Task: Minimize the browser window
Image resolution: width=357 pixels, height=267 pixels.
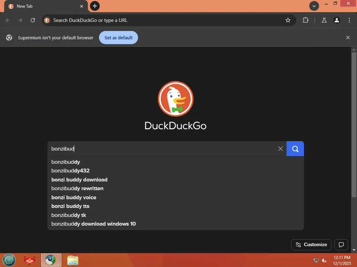Action: 326,3
